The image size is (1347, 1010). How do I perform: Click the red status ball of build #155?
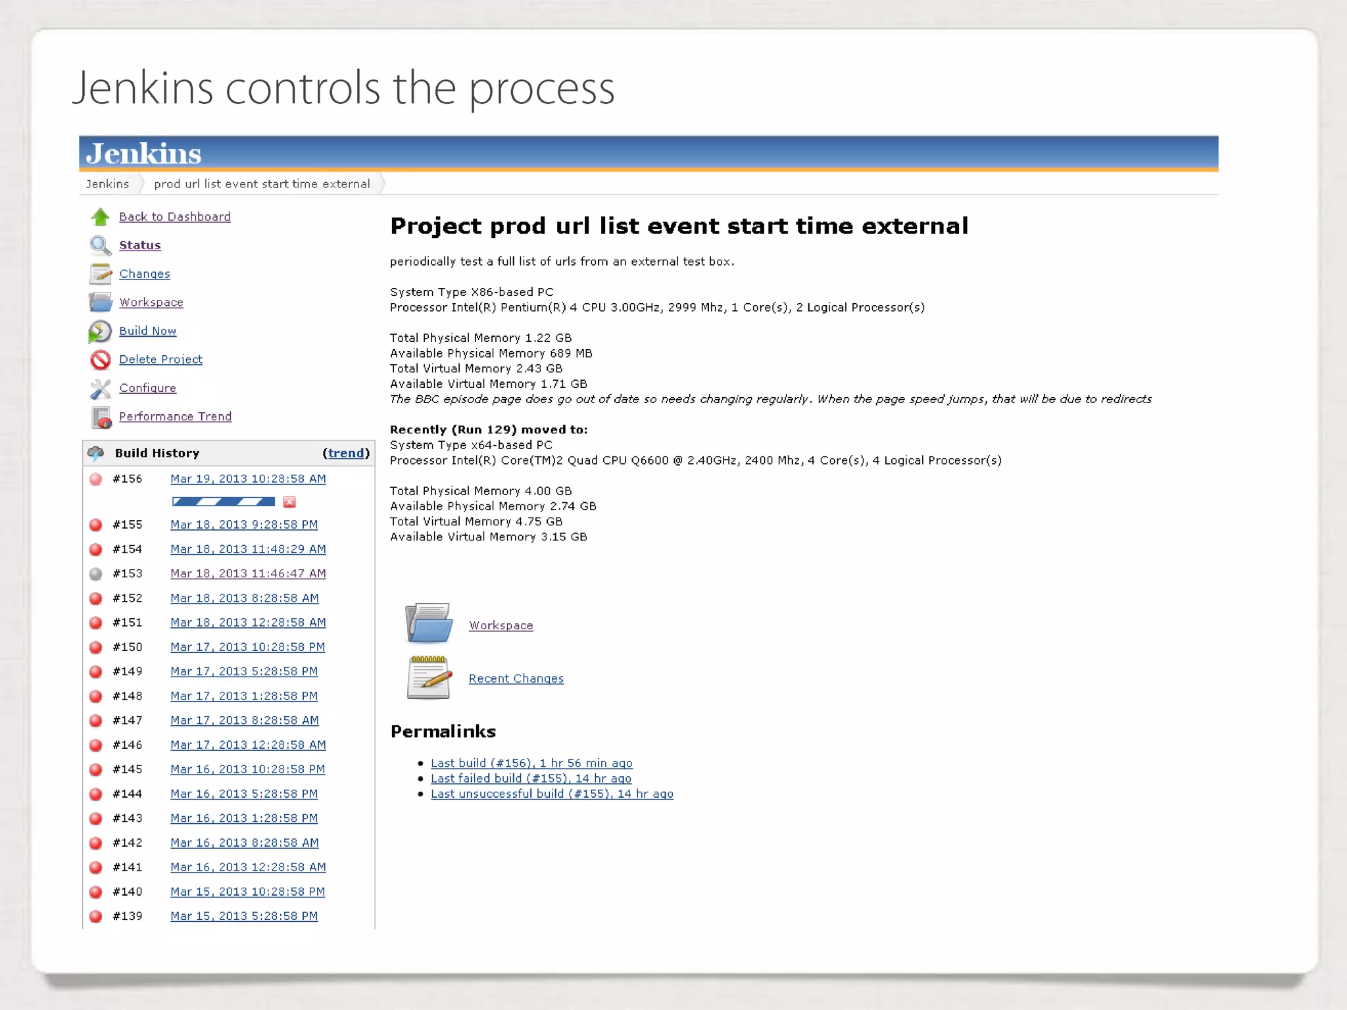(96, 525)
